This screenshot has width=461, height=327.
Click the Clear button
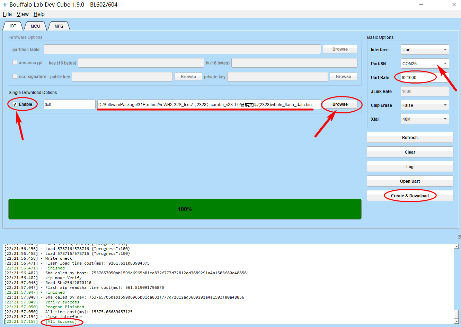410,152
